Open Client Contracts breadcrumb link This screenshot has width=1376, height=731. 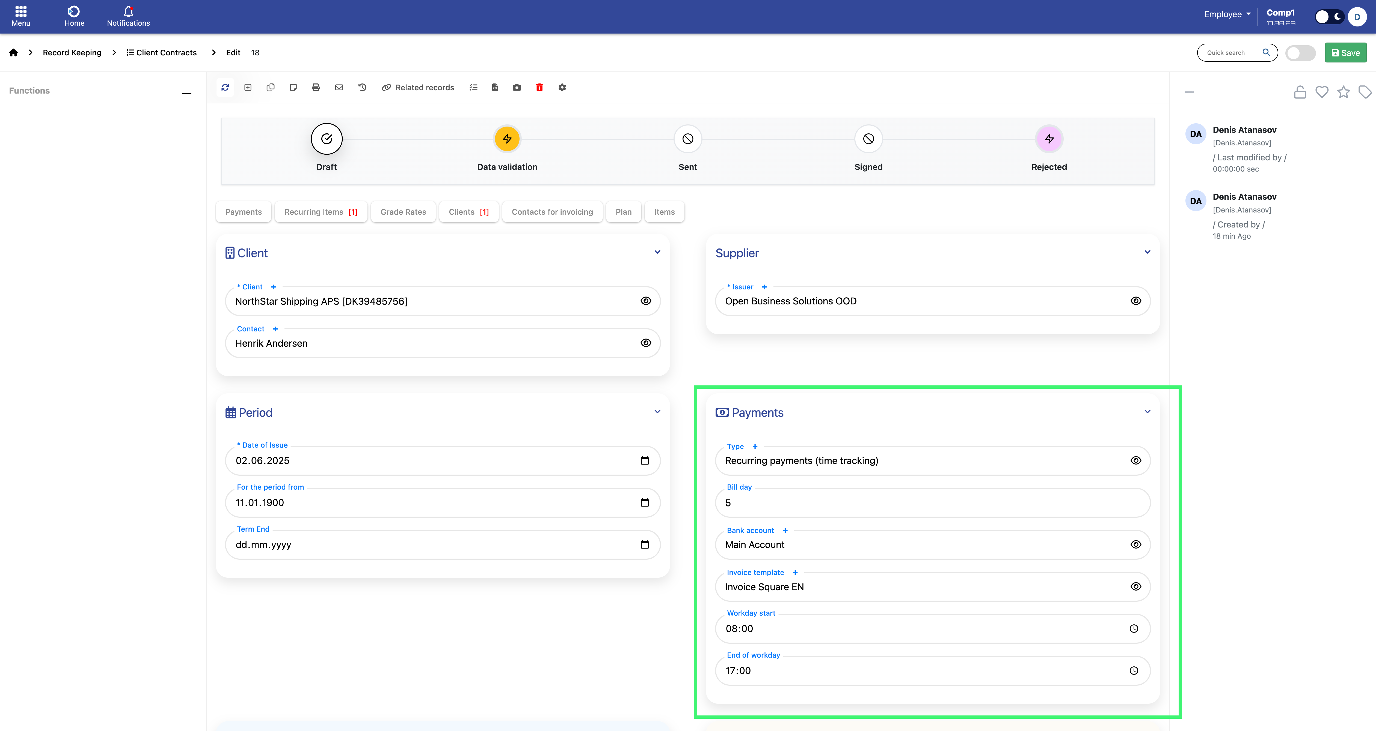[x=161, y=52]
